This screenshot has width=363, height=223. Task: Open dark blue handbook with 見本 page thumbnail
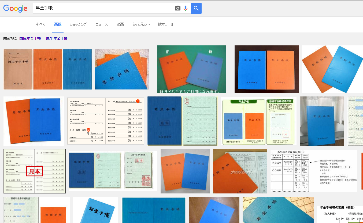(182, 121)
